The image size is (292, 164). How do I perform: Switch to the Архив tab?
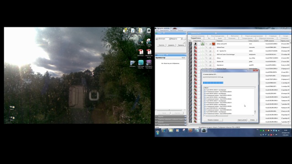[220, 38]
